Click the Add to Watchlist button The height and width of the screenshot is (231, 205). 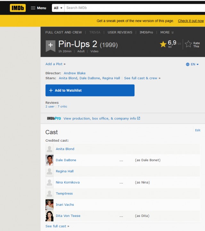click(x=90, y=90)
